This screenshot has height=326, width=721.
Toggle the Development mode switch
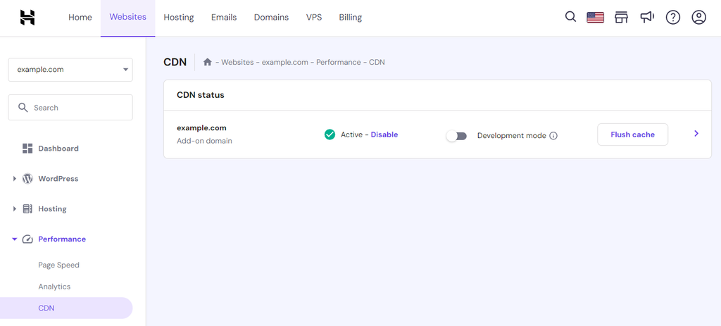(x=456, y=136)
